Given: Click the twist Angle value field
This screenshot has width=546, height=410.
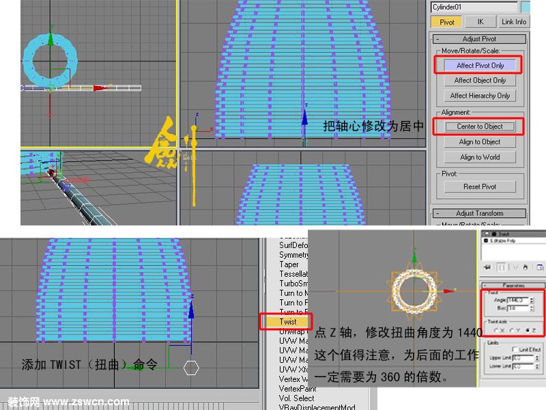Looking at the screenshot, I should click(518, 300).
